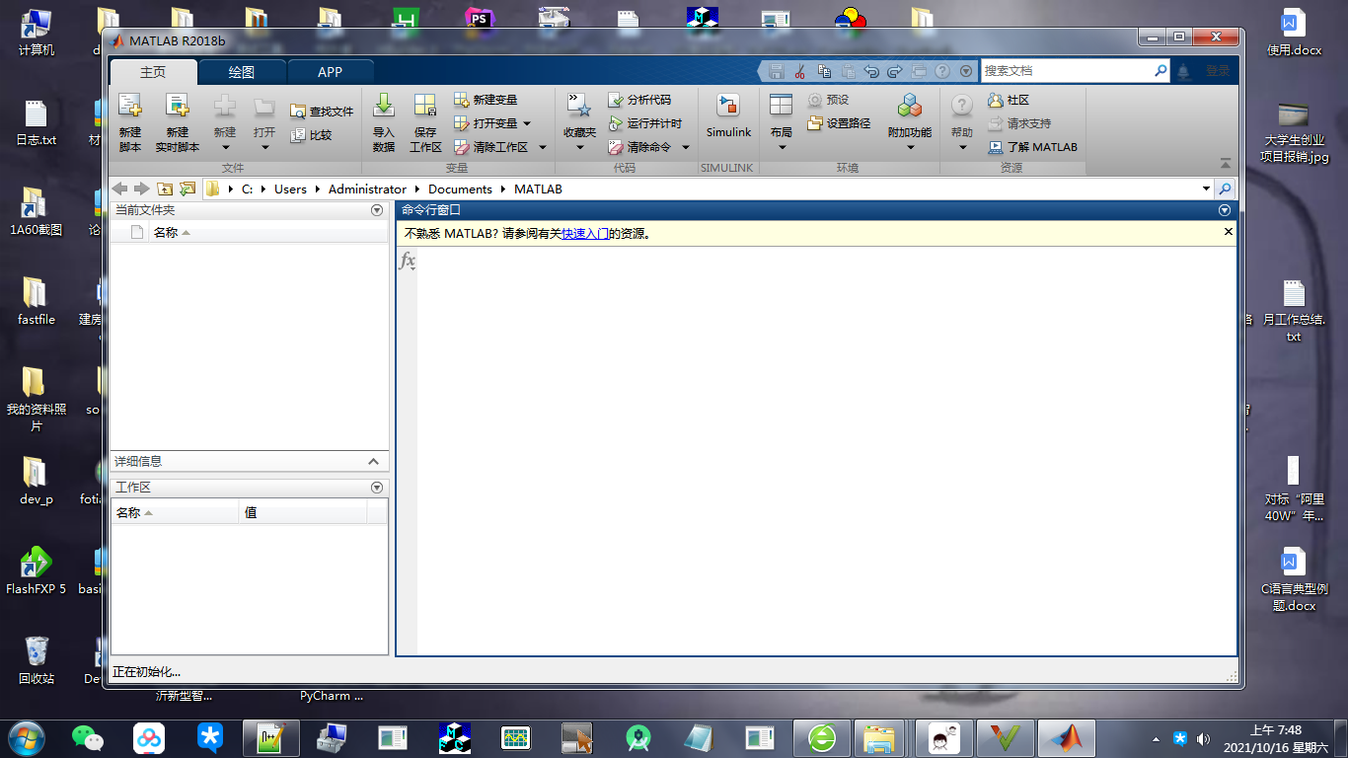The width and height of the screenshot is (1348, 758).
Task: Click the search folder magnifier at address bar end
Action: coord(1225,189)
